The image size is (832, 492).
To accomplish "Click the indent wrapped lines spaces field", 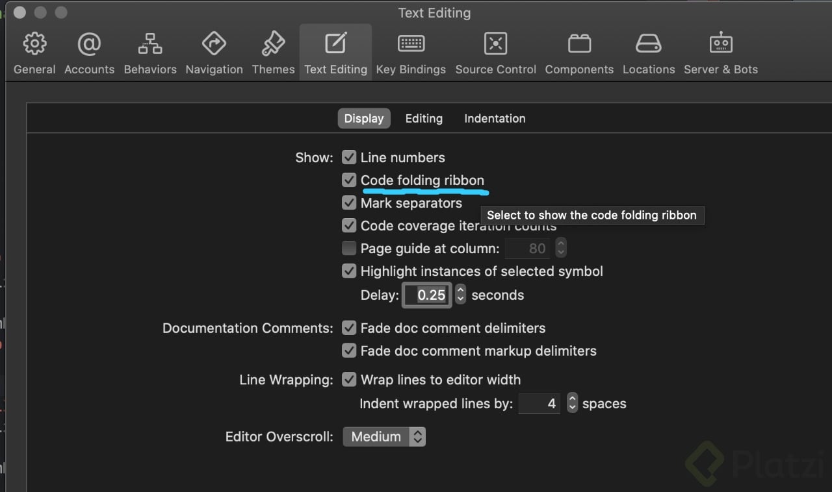I will pyautogui.click(x=539, y=403).
